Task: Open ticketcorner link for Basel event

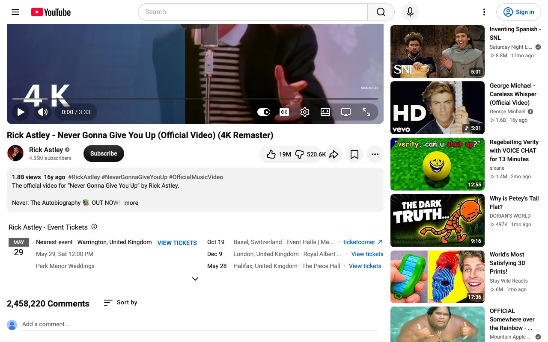Action: point(363,242)
